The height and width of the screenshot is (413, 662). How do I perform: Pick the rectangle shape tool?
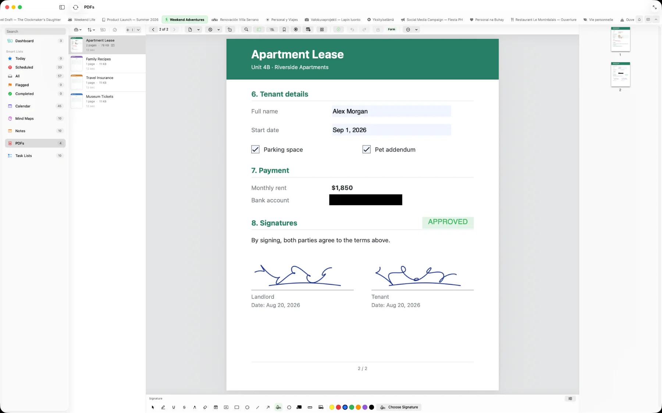(236, 407)
